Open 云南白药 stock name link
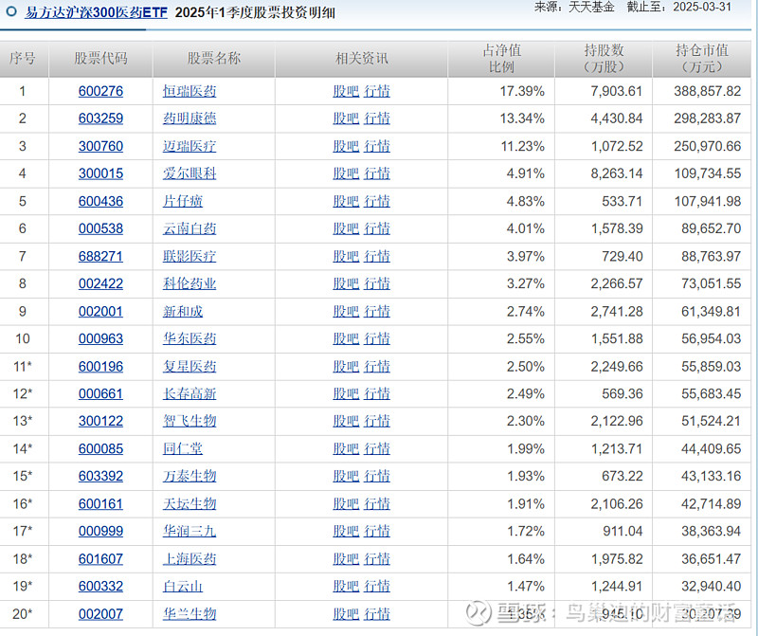This screenshot has height=636, width=758. point(189,228)
